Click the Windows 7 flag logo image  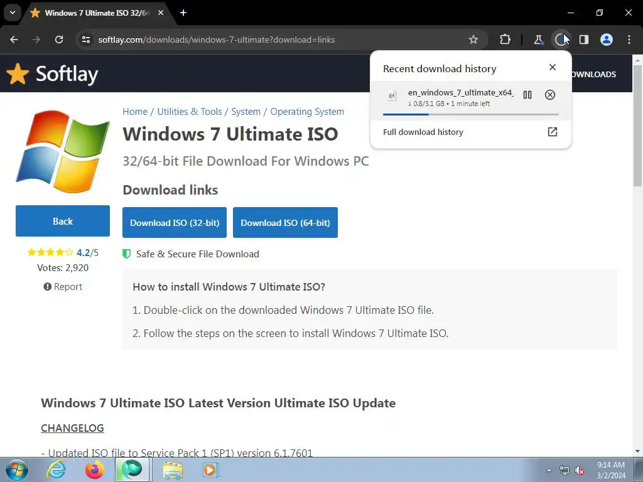pos(63,151)
